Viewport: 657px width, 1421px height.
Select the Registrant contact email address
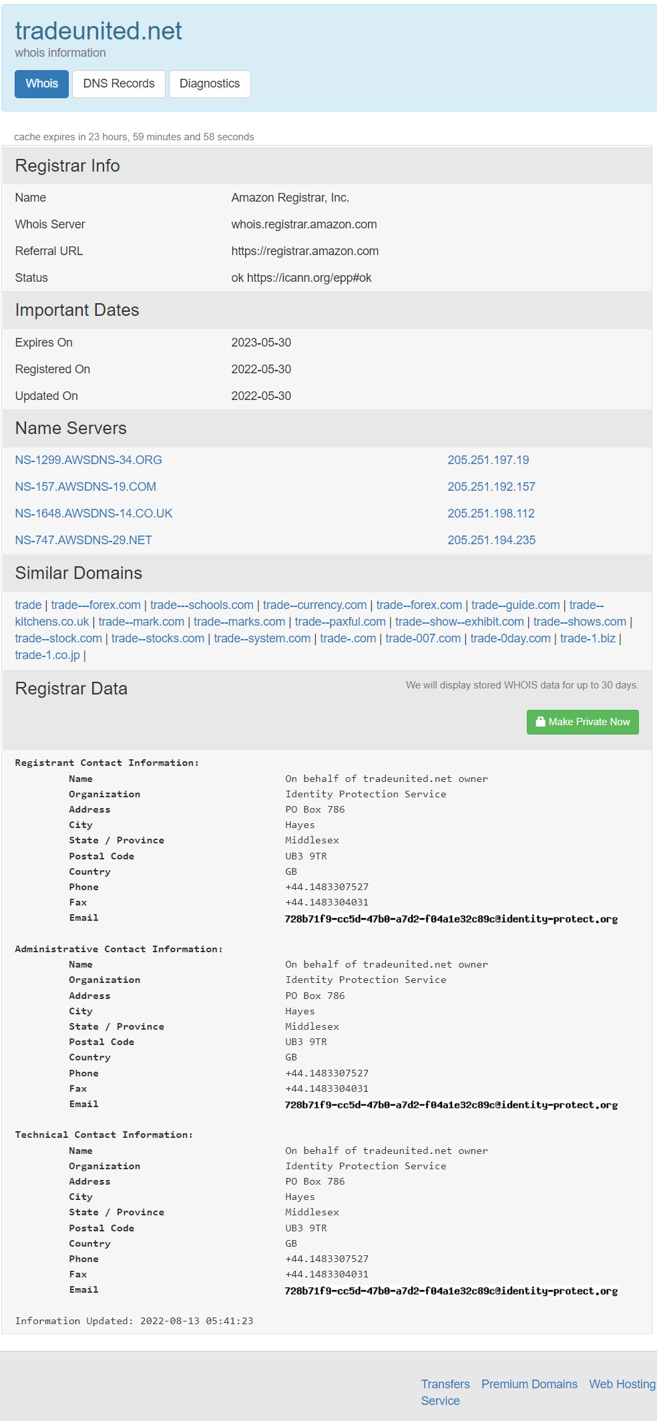click(x=451, y=919)
